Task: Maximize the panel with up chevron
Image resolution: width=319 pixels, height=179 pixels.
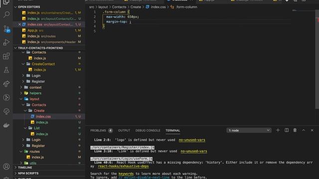Action: pyautogui.click(x=304, y=130)
